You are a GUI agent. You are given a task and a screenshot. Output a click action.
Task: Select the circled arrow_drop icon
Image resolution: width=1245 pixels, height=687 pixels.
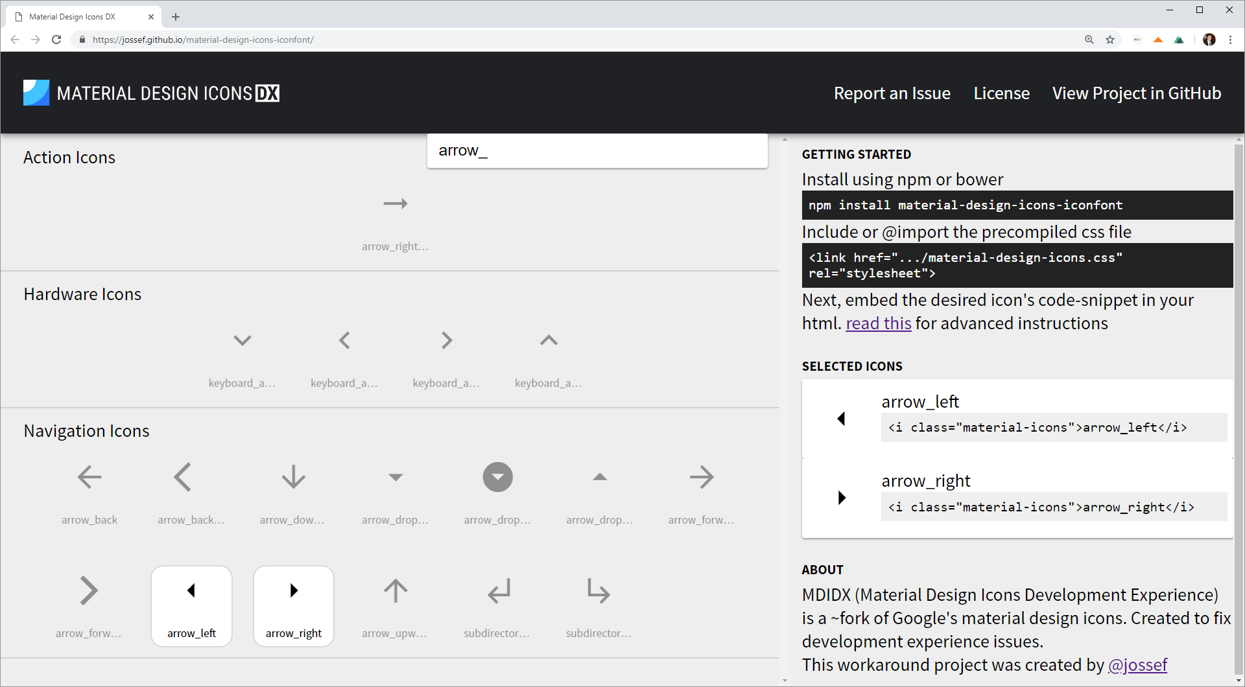tap(498, 477)
